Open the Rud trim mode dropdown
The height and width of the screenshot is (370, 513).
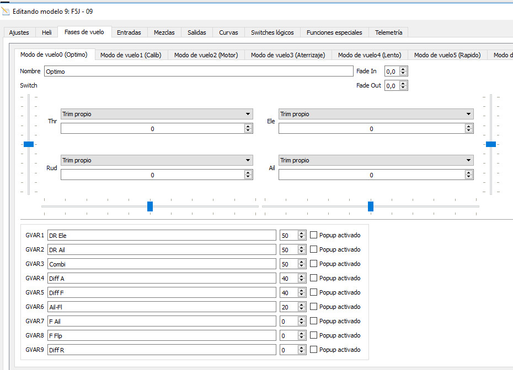pyautogui.click(x=157, y=160)
